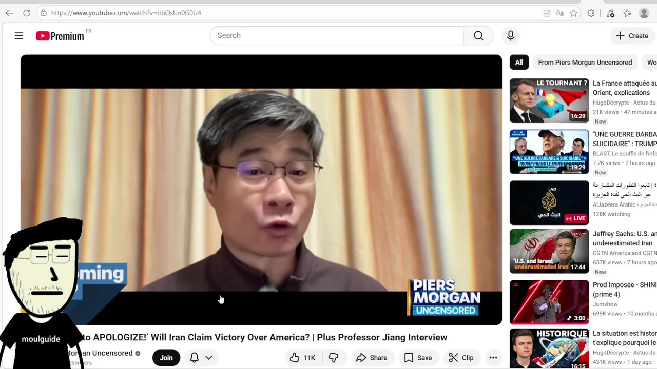Click the video title about Professor Jiang Interview

(x=265, y=337)
